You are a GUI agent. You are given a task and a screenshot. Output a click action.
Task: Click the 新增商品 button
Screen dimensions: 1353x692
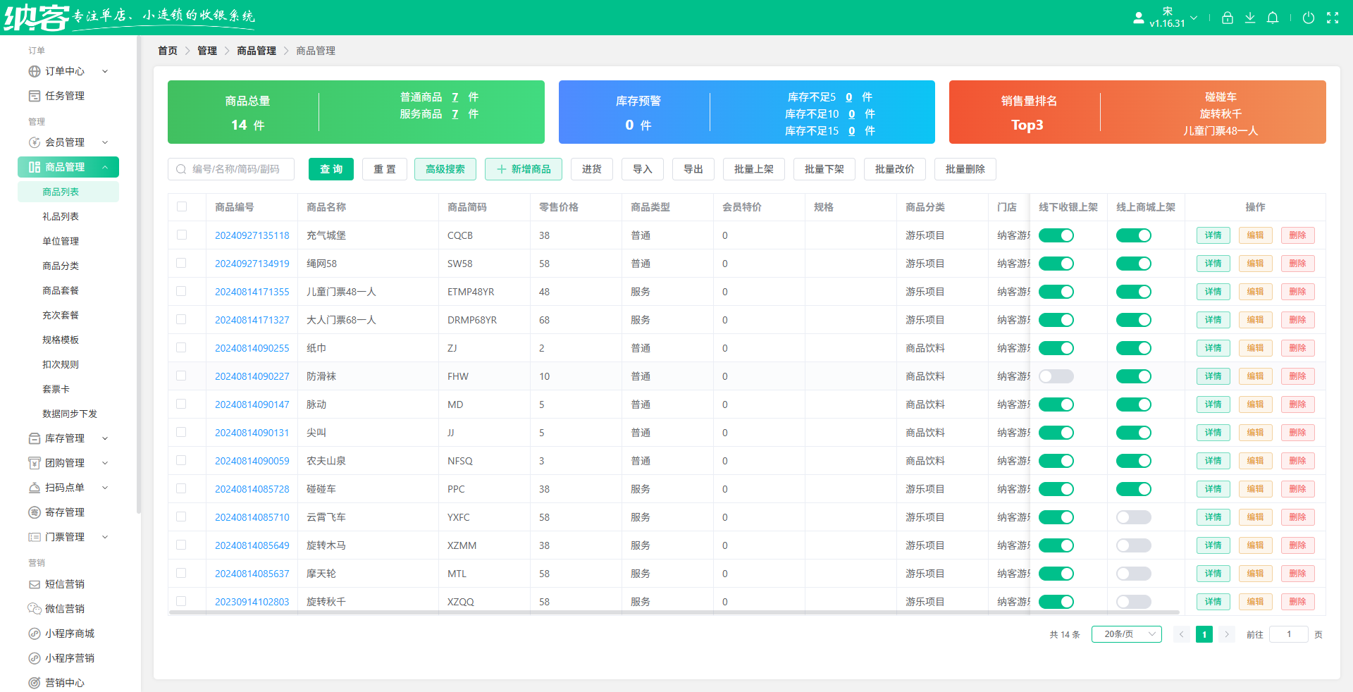pyautogui.click(x=523, y=169)
